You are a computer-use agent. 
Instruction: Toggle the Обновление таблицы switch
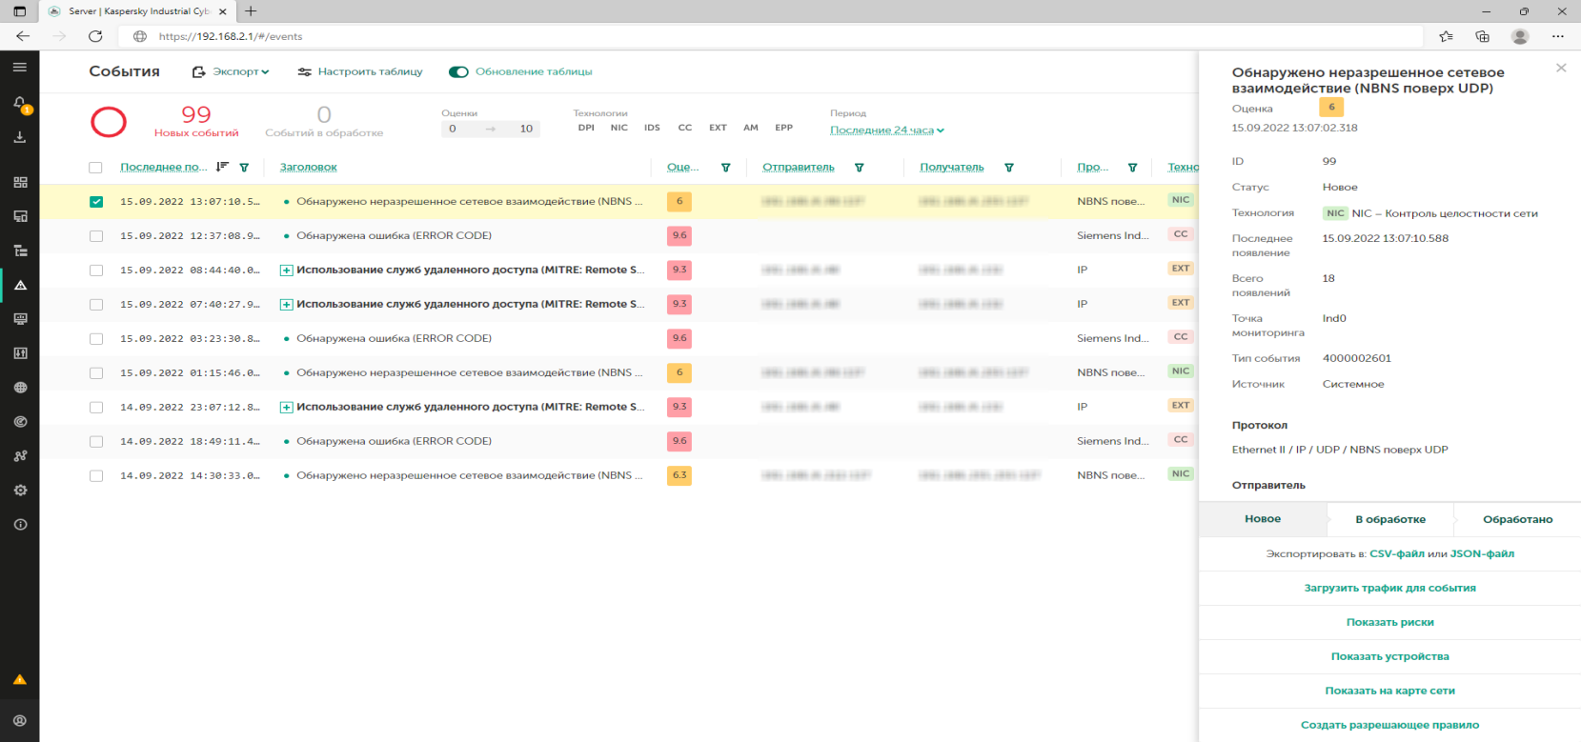[x=459, y=71]
